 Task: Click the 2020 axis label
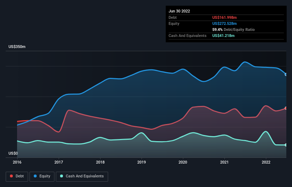[x=183, y=162]
